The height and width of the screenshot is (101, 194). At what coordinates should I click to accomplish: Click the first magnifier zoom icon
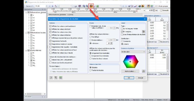pos(84,6)
